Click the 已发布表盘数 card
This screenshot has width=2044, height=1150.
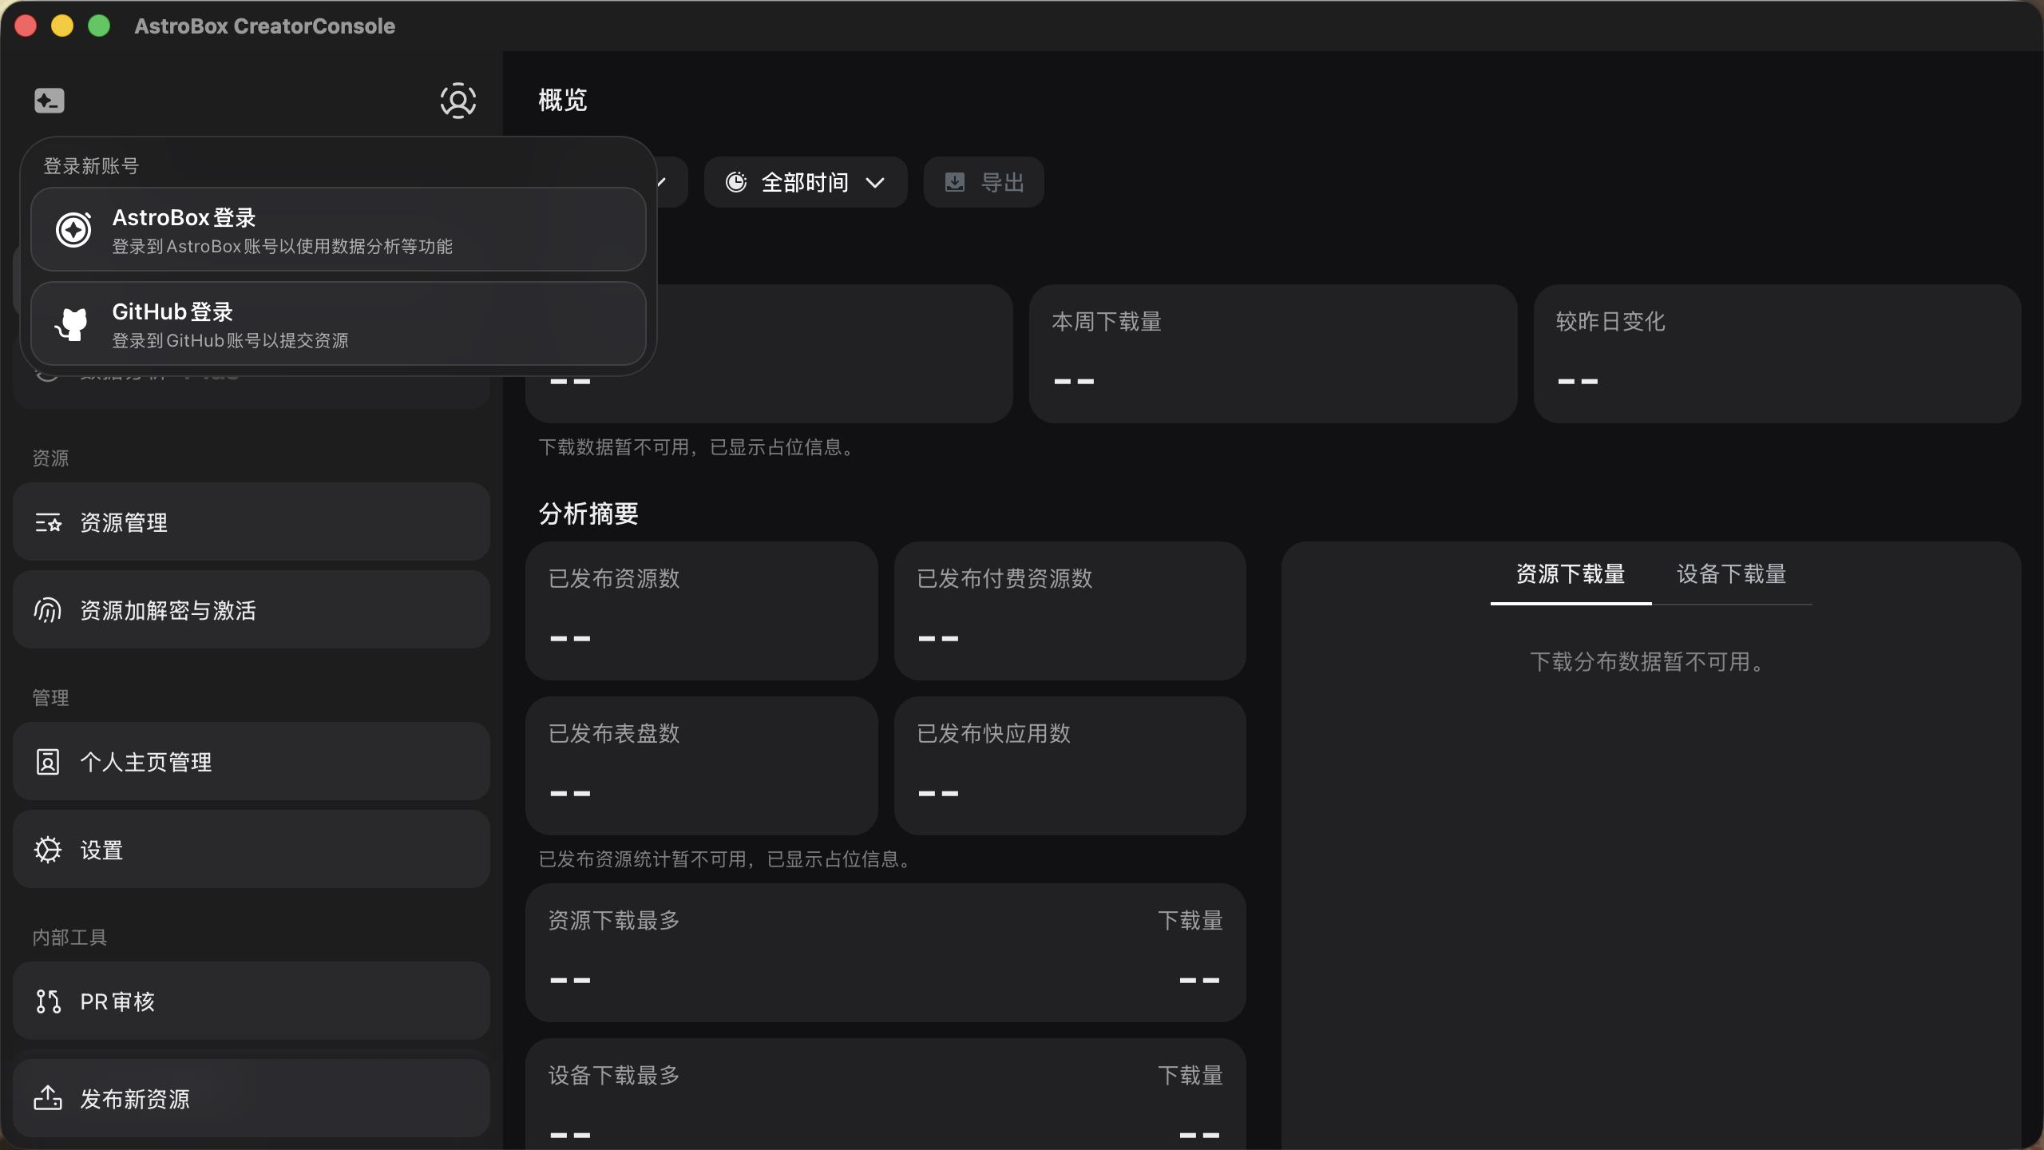click(702, 766)
